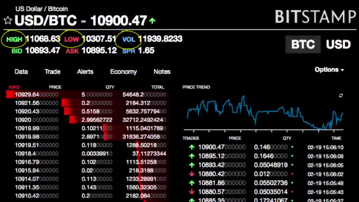This screenshot has width=359, height=202.
Task: Switch currency toggle to BTC
Action: click(x=303, y=44)
